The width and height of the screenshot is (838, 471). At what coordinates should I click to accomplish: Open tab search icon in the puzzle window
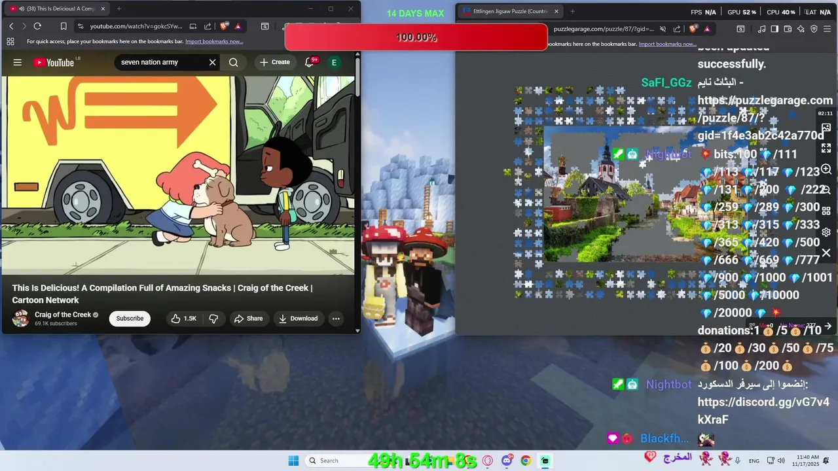coord(740,29)
